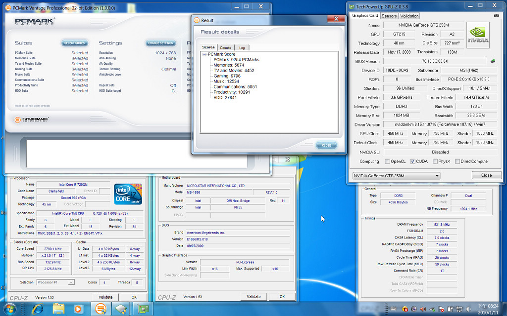The image size is (507, 316).
Task: Click OK in the CPU-Z motherboard window
Action: [x=282, y=296]
